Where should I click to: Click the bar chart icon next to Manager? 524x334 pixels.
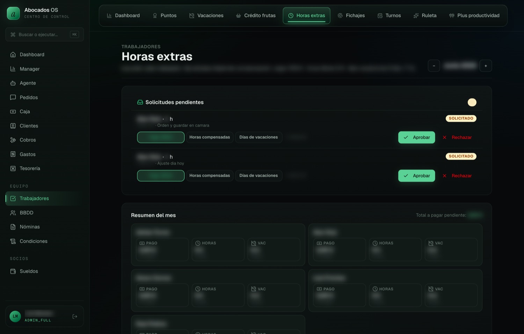click(x=13, y=69)
